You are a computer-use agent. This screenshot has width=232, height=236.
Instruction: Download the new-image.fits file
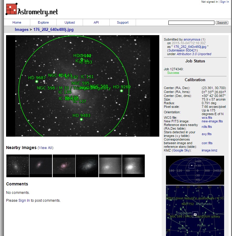(212, 121)
